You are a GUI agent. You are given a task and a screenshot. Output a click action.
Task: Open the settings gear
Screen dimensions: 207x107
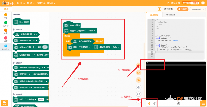pos(203,3)
